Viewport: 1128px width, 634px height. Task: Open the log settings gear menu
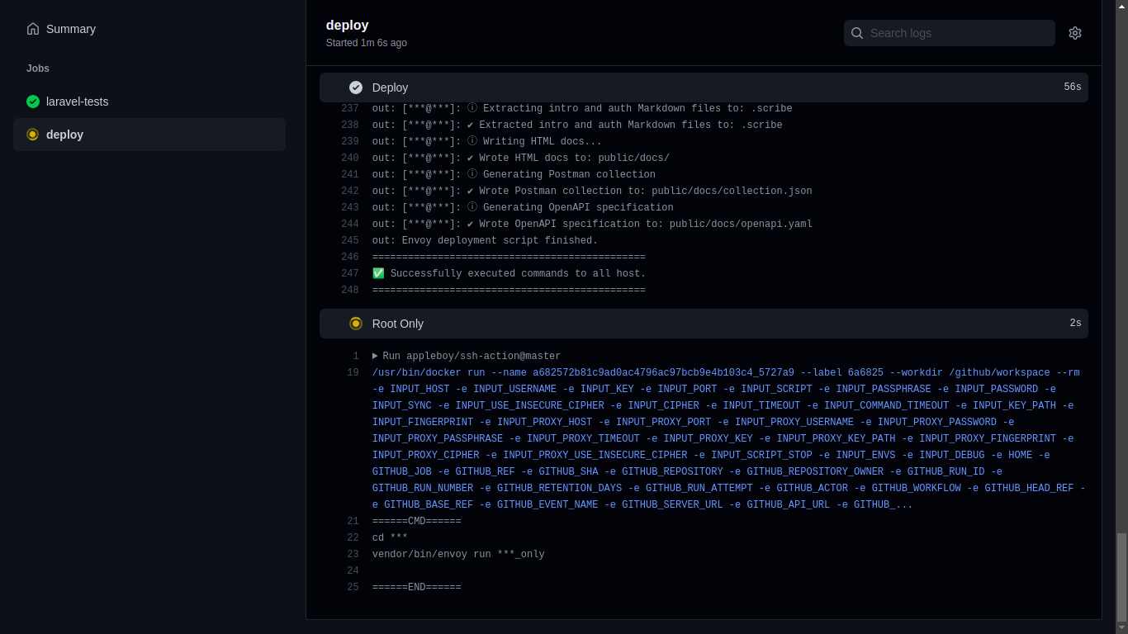1075,33
